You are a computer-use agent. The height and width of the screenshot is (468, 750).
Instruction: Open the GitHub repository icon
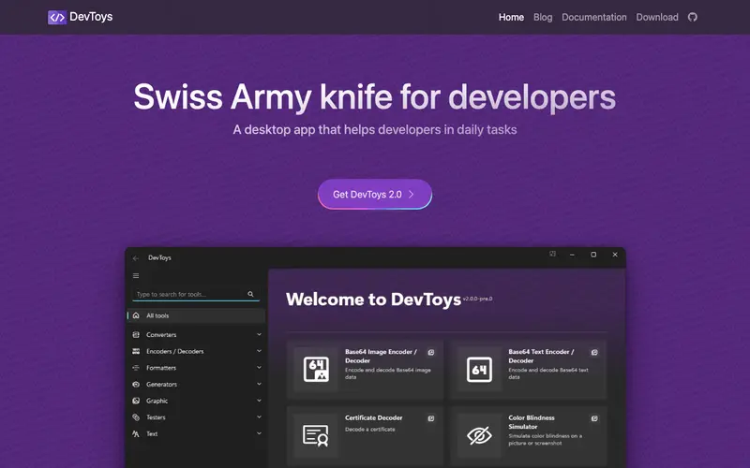click(693, 17)
